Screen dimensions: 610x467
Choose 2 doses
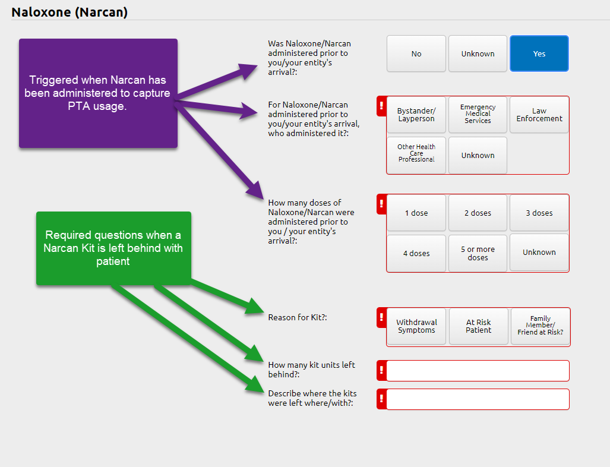pyautogui.click(x=478, y=213)
